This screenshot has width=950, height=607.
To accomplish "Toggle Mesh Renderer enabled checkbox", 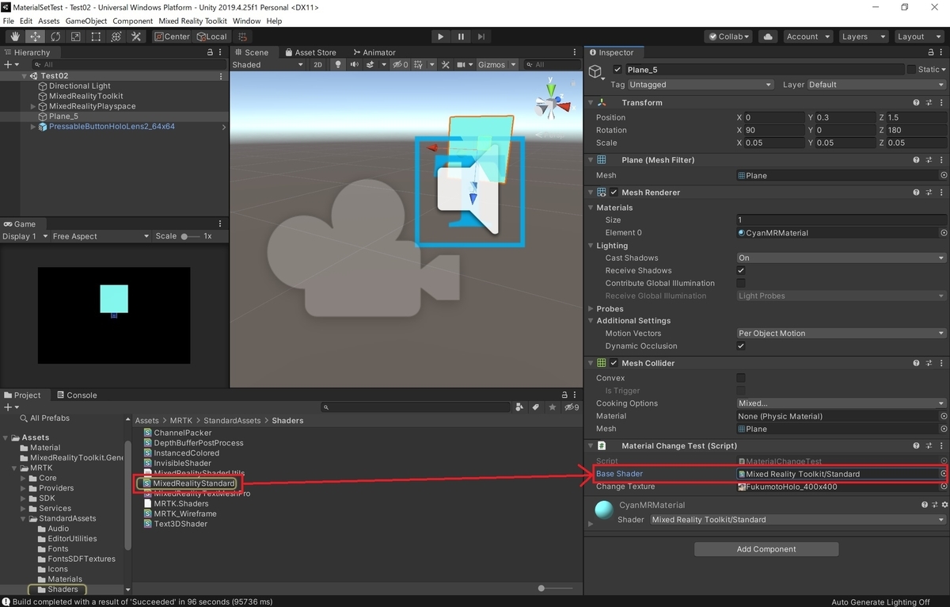I will click(614, 192).
